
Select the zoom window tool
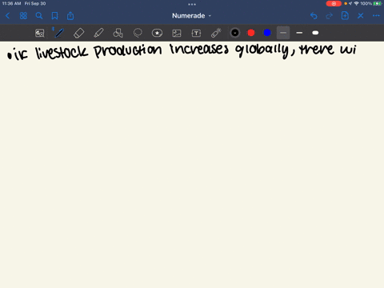point(40,33)
